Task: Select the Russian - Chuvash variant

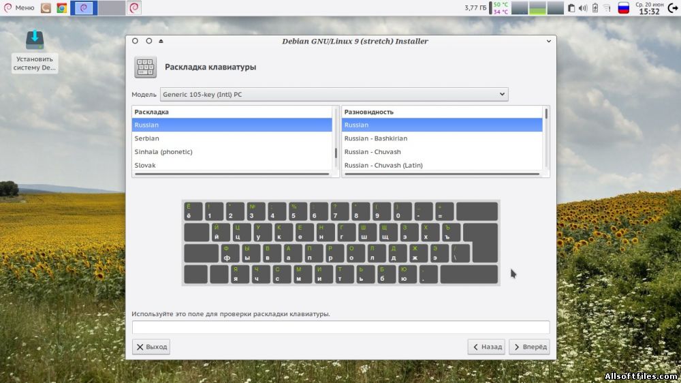Action: coord(442,152)
